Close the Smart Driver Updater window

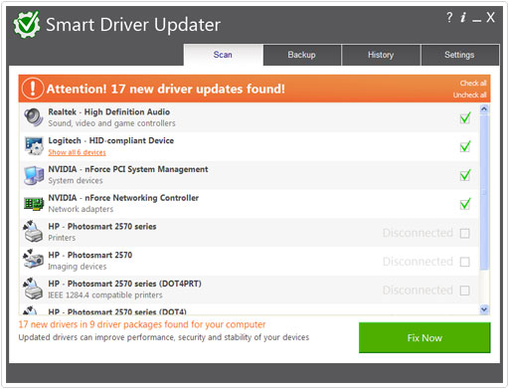pos(490,17)
